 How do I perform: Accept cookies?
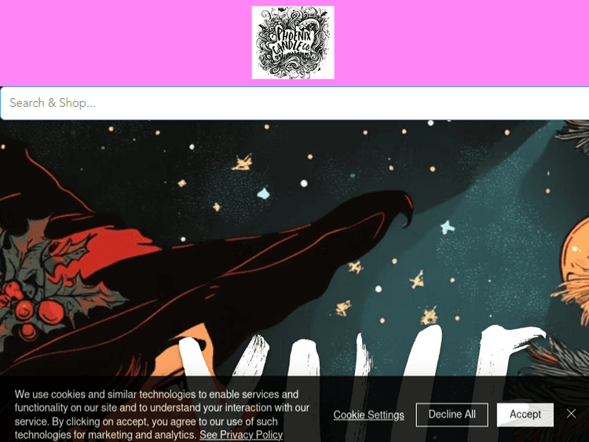pos(525,415)
